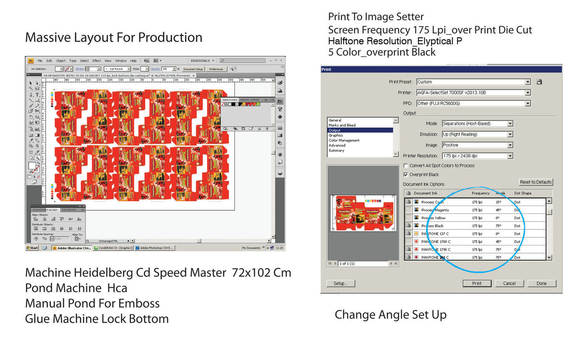Click the Done button

coord(541,283)
